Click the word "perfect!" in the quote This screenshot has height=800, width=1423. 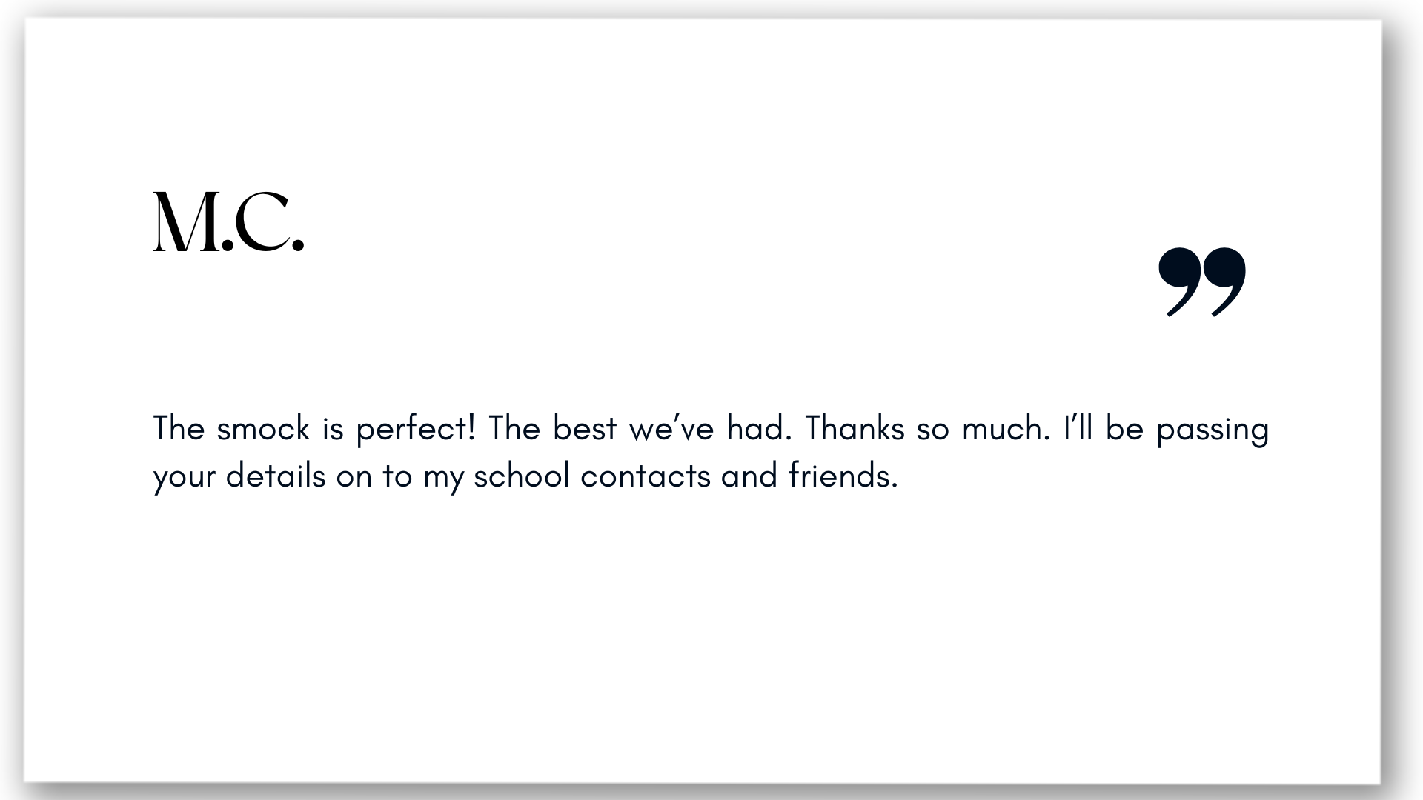415,430
